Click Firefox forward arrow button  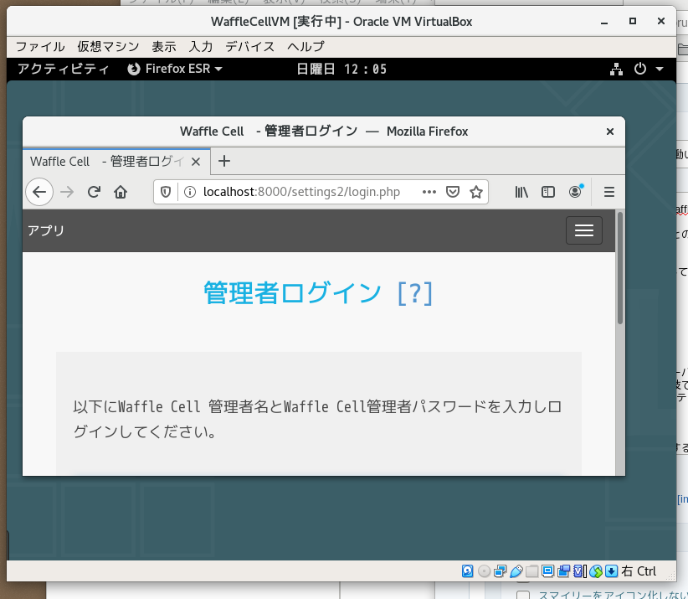67,192
